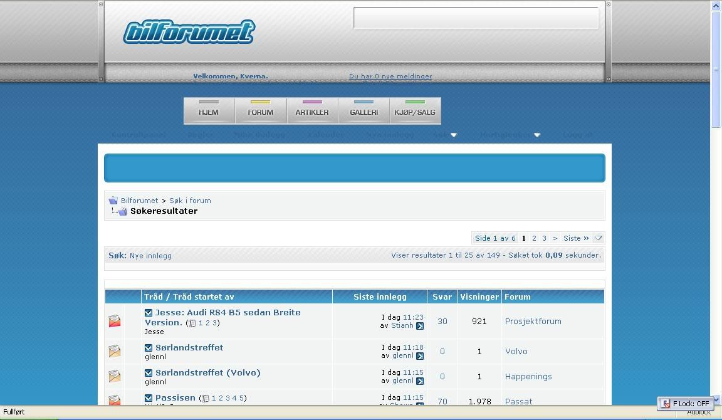Open the FORUM tab
Viewport: 722px width, 420px height.
pos(261,110)
